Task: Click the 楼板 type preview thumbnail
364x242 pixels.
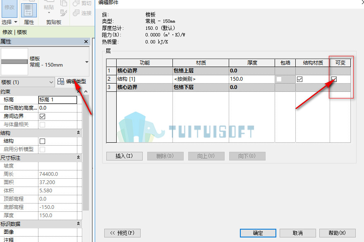Action: (14, 62)
